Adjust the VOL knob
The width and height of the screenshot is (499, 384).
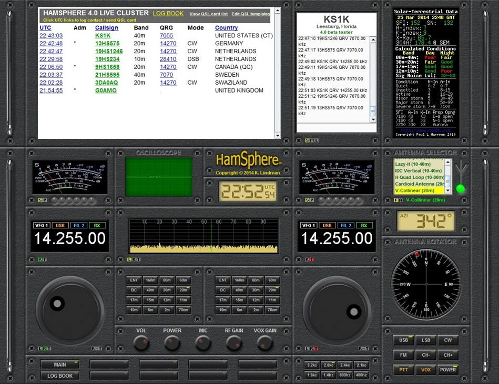pos(141,343)
